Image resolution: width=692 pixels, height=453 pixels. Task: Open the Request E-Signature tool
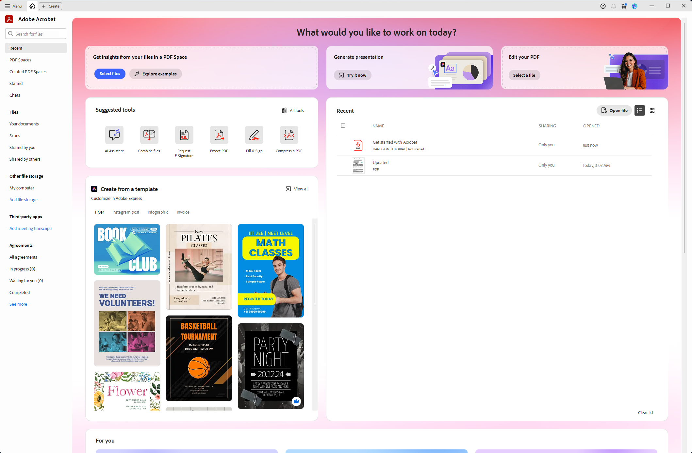pyautogui.click(x=184, y=135)
